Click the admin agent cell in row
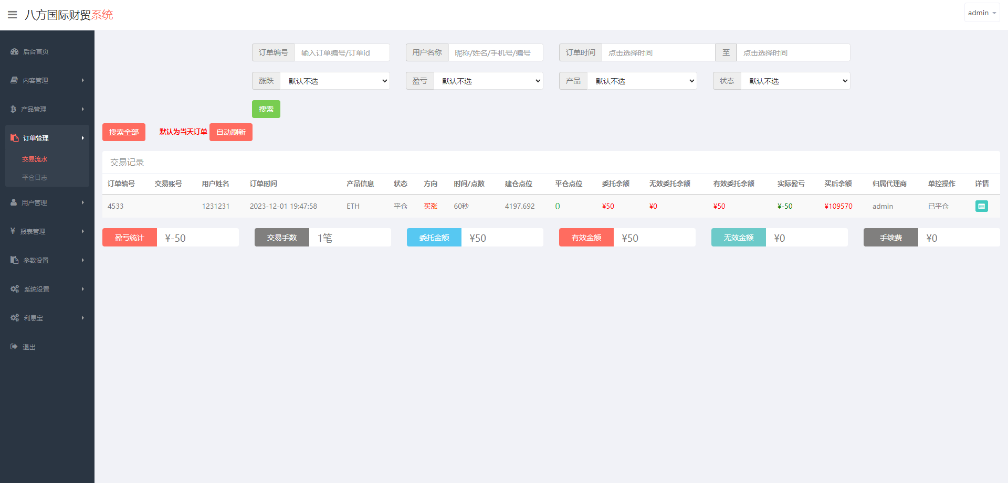1008x483 pixels. pos(883,206)
